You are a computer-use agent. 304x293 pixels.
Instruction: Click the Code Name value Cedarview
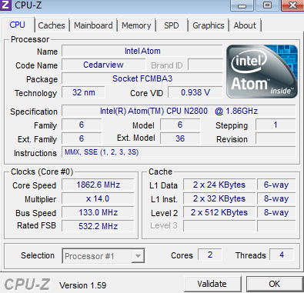pyautogui.click(x=103, y=65)
